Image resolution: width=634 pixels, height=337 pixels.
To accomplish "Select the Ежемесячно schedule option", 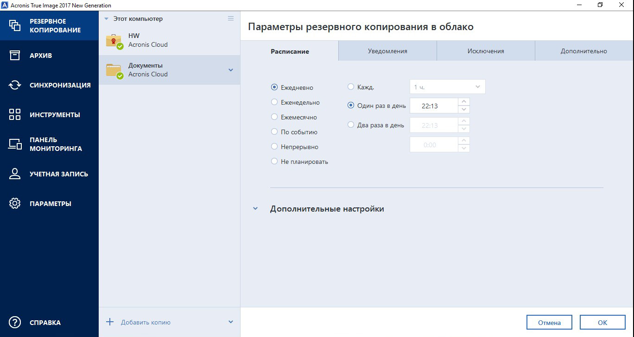I will (x=274, y=117).
